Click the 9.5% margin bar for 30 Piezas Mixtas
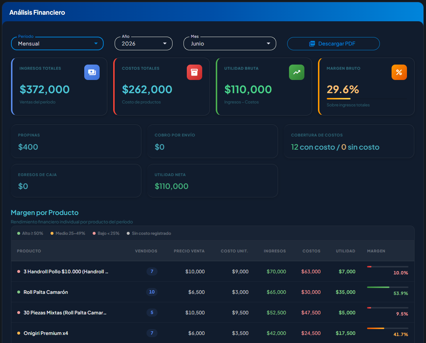Screen dimensions: 426x343 pyautogui.click(x=388, y=308)
